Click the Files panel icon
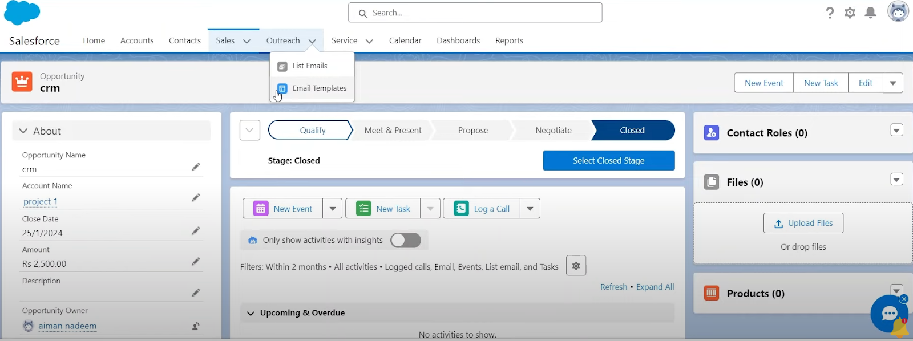Screen dimensions: 913x341 (712, 182)
